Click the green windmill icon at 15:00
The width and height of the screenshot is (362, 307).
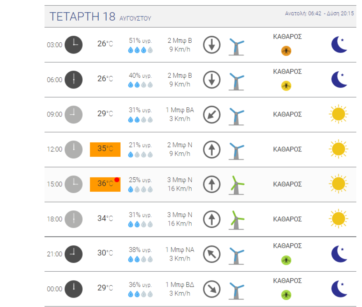[x=236, y=184]
